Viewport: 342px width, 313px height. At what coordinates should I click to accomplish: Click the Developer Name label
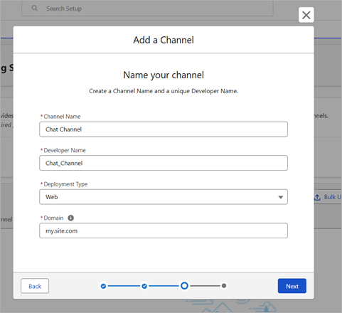click(x=65, y=150)
